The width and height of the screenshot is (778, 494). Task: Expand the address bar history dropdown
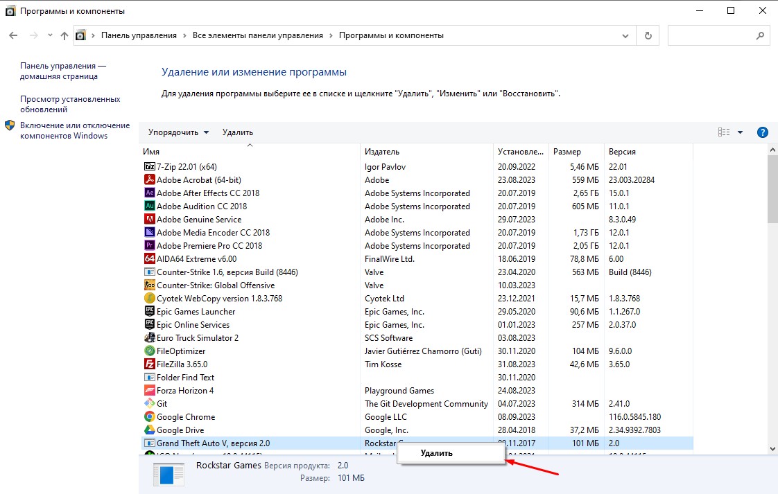626,35
